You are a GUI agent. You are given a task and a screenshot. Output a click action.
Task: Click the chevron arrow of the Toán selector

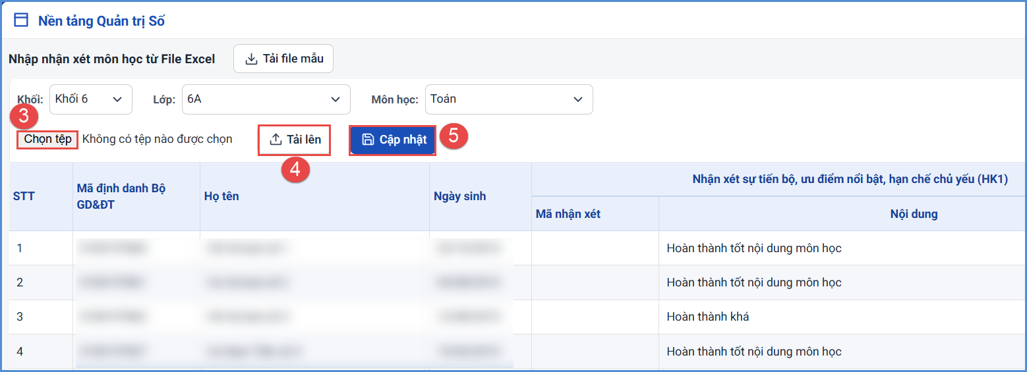pos(578,99)
